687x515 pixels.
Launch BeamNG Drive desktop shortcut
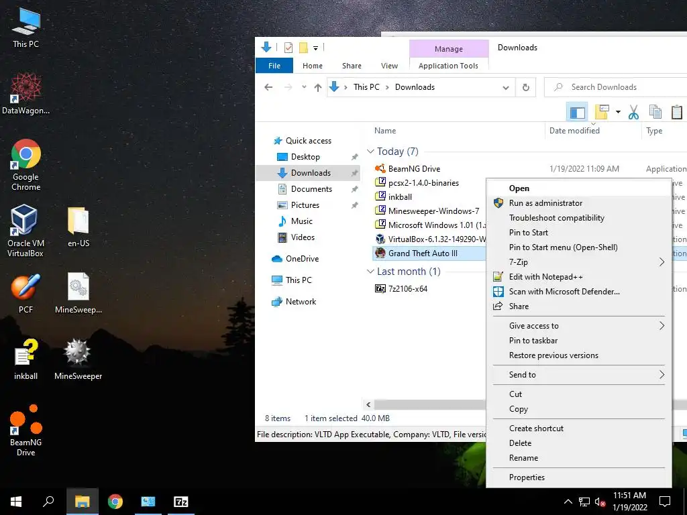[26, 431]
